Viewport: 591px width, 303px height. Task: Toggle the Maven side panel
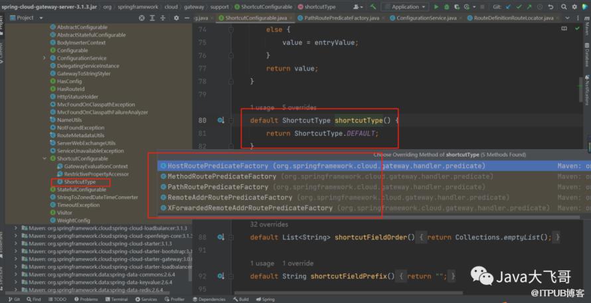(x=587, y=28)
